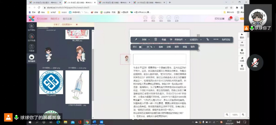Dismiss the restore banner with red X
Screen dimensions: 276x125
pyautogui.click(x=77, y=25)
